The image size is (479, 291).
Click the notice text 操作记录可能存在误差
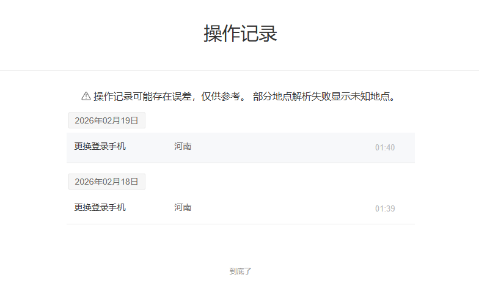(143, 97)
